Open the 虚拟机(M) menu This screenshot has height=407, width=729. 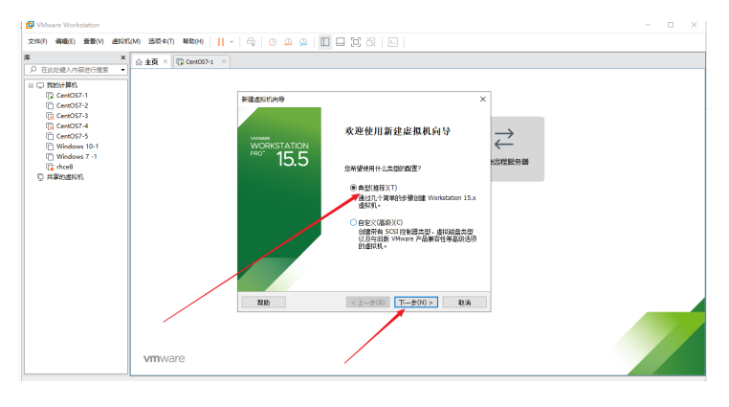tap(126, 41)
